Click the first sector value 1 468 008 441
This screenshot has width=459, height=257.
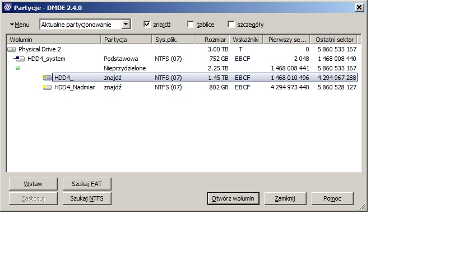coord(290,68)
